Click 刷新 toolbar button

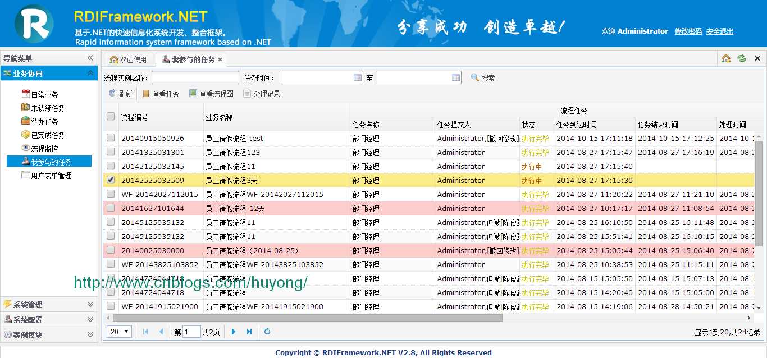(x=120, y=94)
